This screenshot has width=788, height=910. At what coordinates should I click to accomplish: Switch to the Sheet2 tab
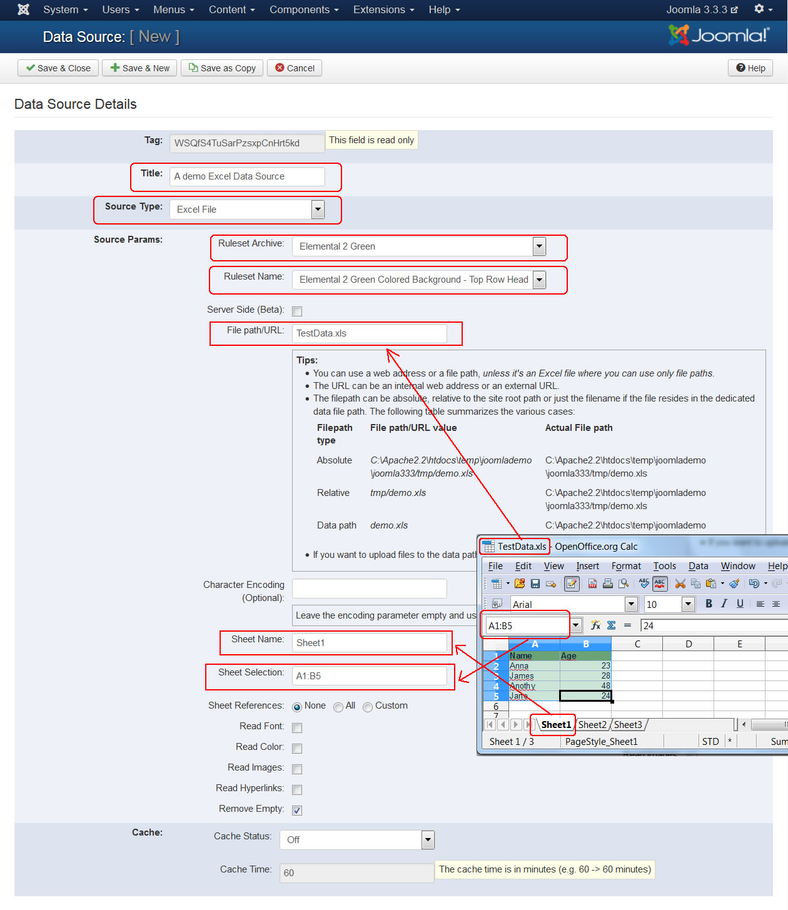(x=592, y=725)
